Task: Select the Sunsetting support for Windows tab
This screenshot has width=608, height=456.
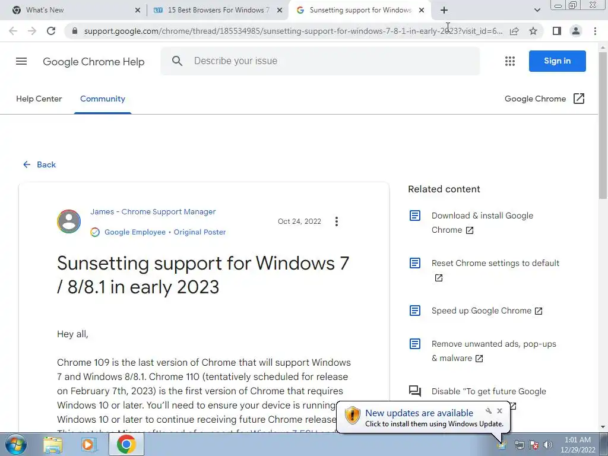Action: click(x=360, y=10)
